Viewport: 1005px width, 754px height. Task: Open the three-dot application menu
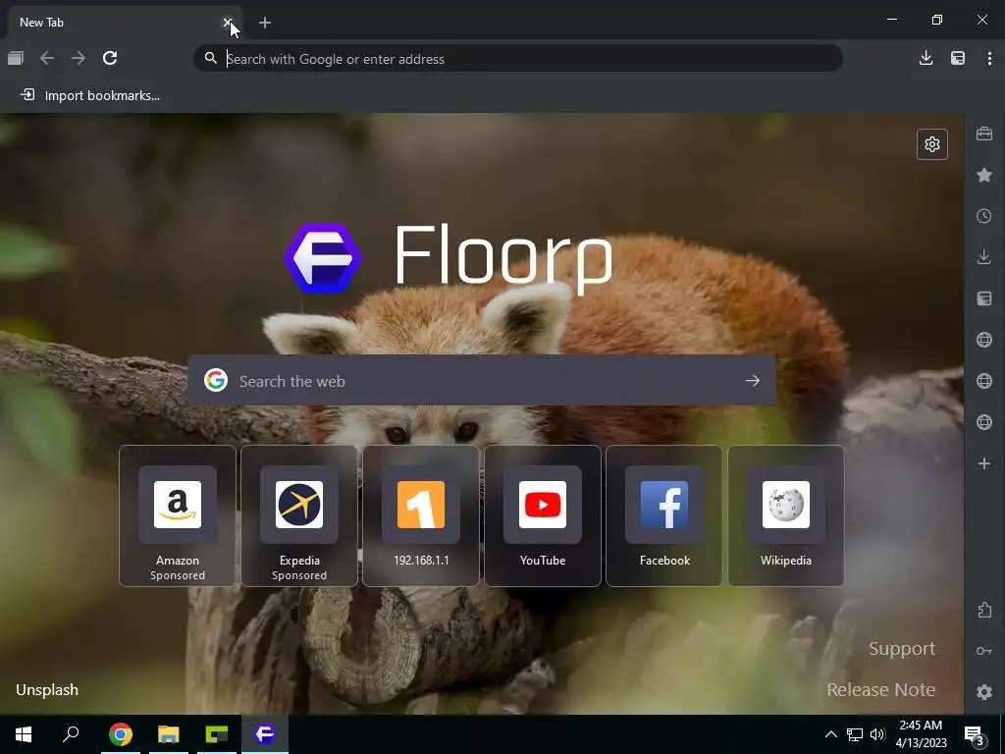tap(989, 58)
